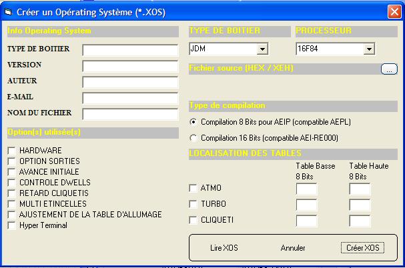This screenshot has height=268, width=405.
Task: Enable the HARDWARE option checkbox
Action: (11, 151)
